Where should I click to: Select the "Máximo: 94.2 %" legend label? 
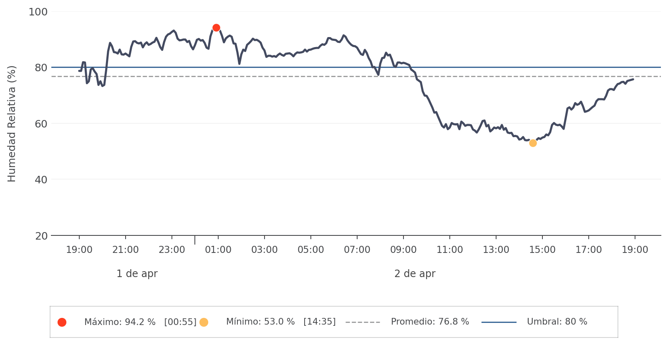[x=120, y=322]
